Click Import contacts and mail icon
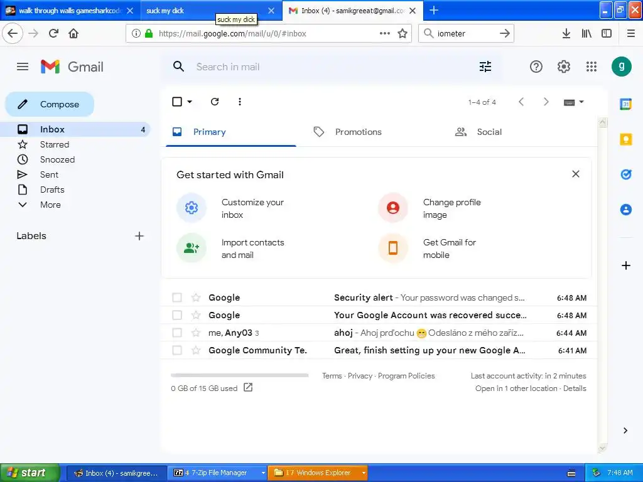 [192, 248]
